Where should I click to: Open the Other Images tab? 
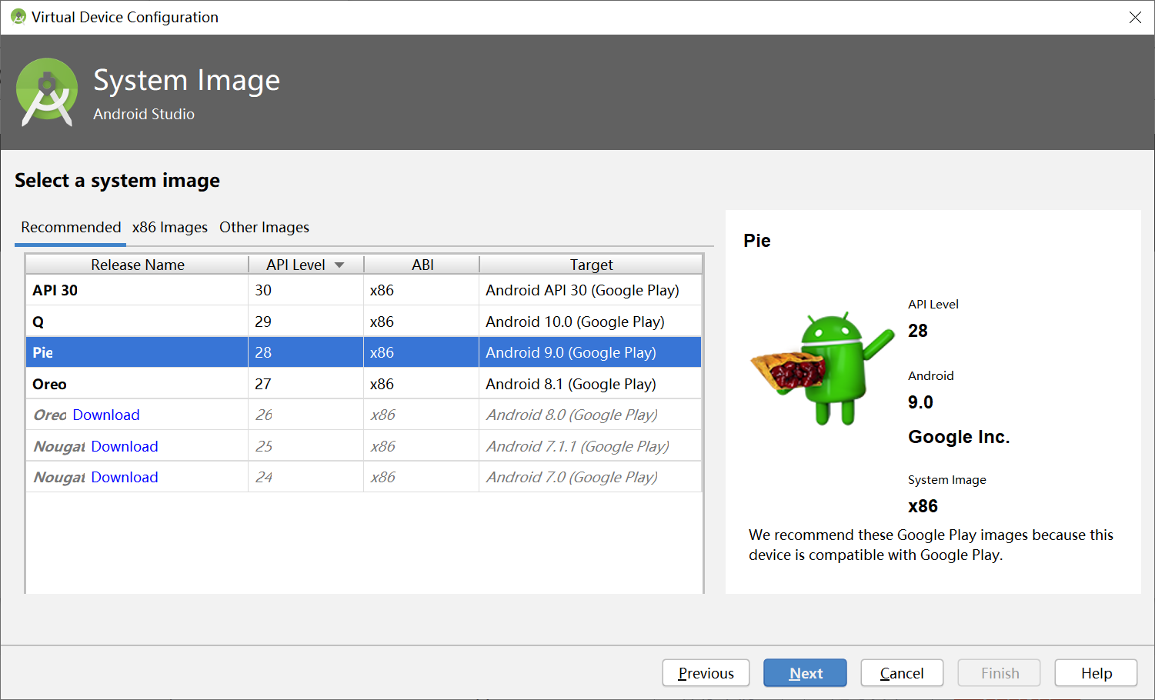(x=264, y=227)
